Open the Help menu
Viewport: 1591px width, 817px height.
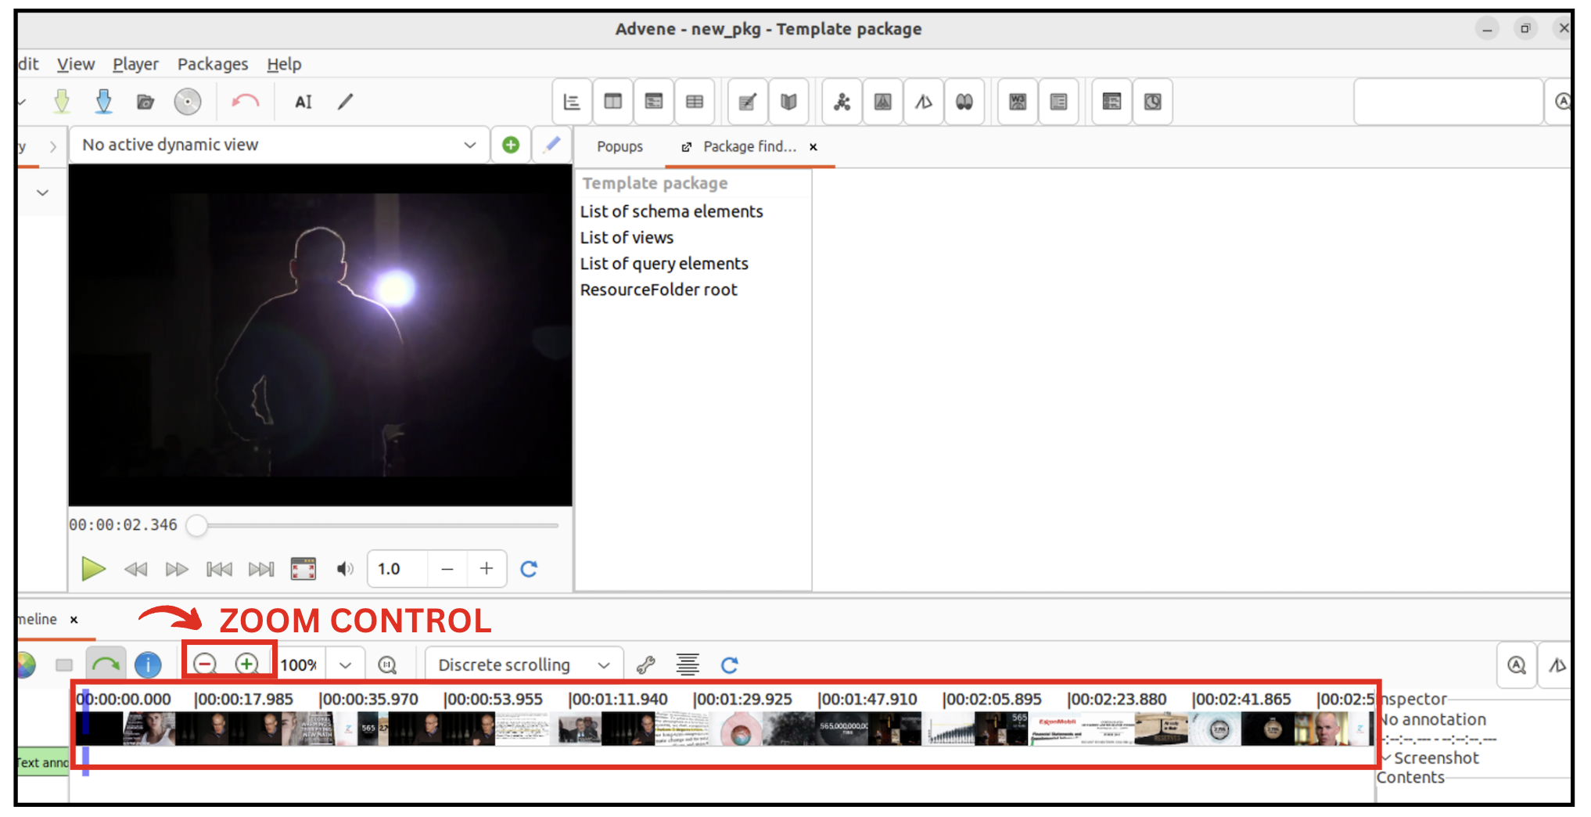click(284, 64)
